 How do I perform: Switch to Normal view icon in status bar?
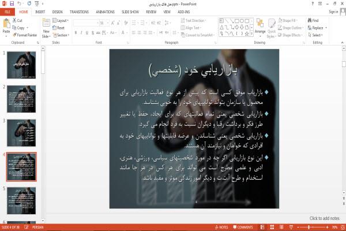click(262, 227)
